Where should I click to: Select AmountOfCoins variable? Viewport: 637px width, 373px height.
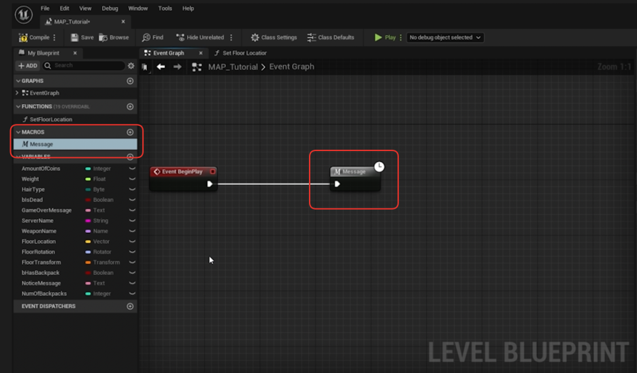click(x=41, y=169)
